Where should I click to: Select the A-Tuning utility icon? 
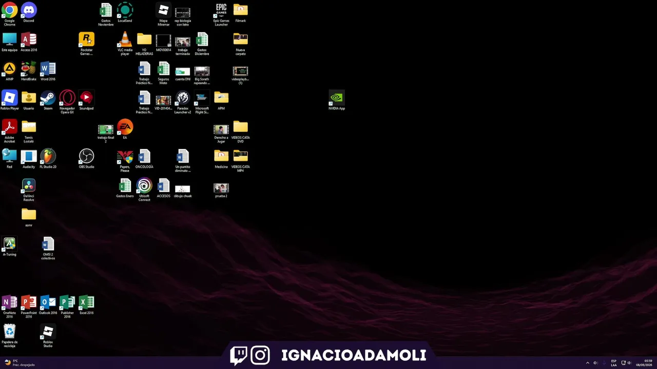pos(9,244)
